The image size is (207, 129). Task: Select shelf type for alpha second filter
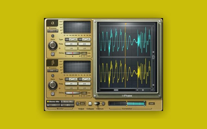click(84, 39)
